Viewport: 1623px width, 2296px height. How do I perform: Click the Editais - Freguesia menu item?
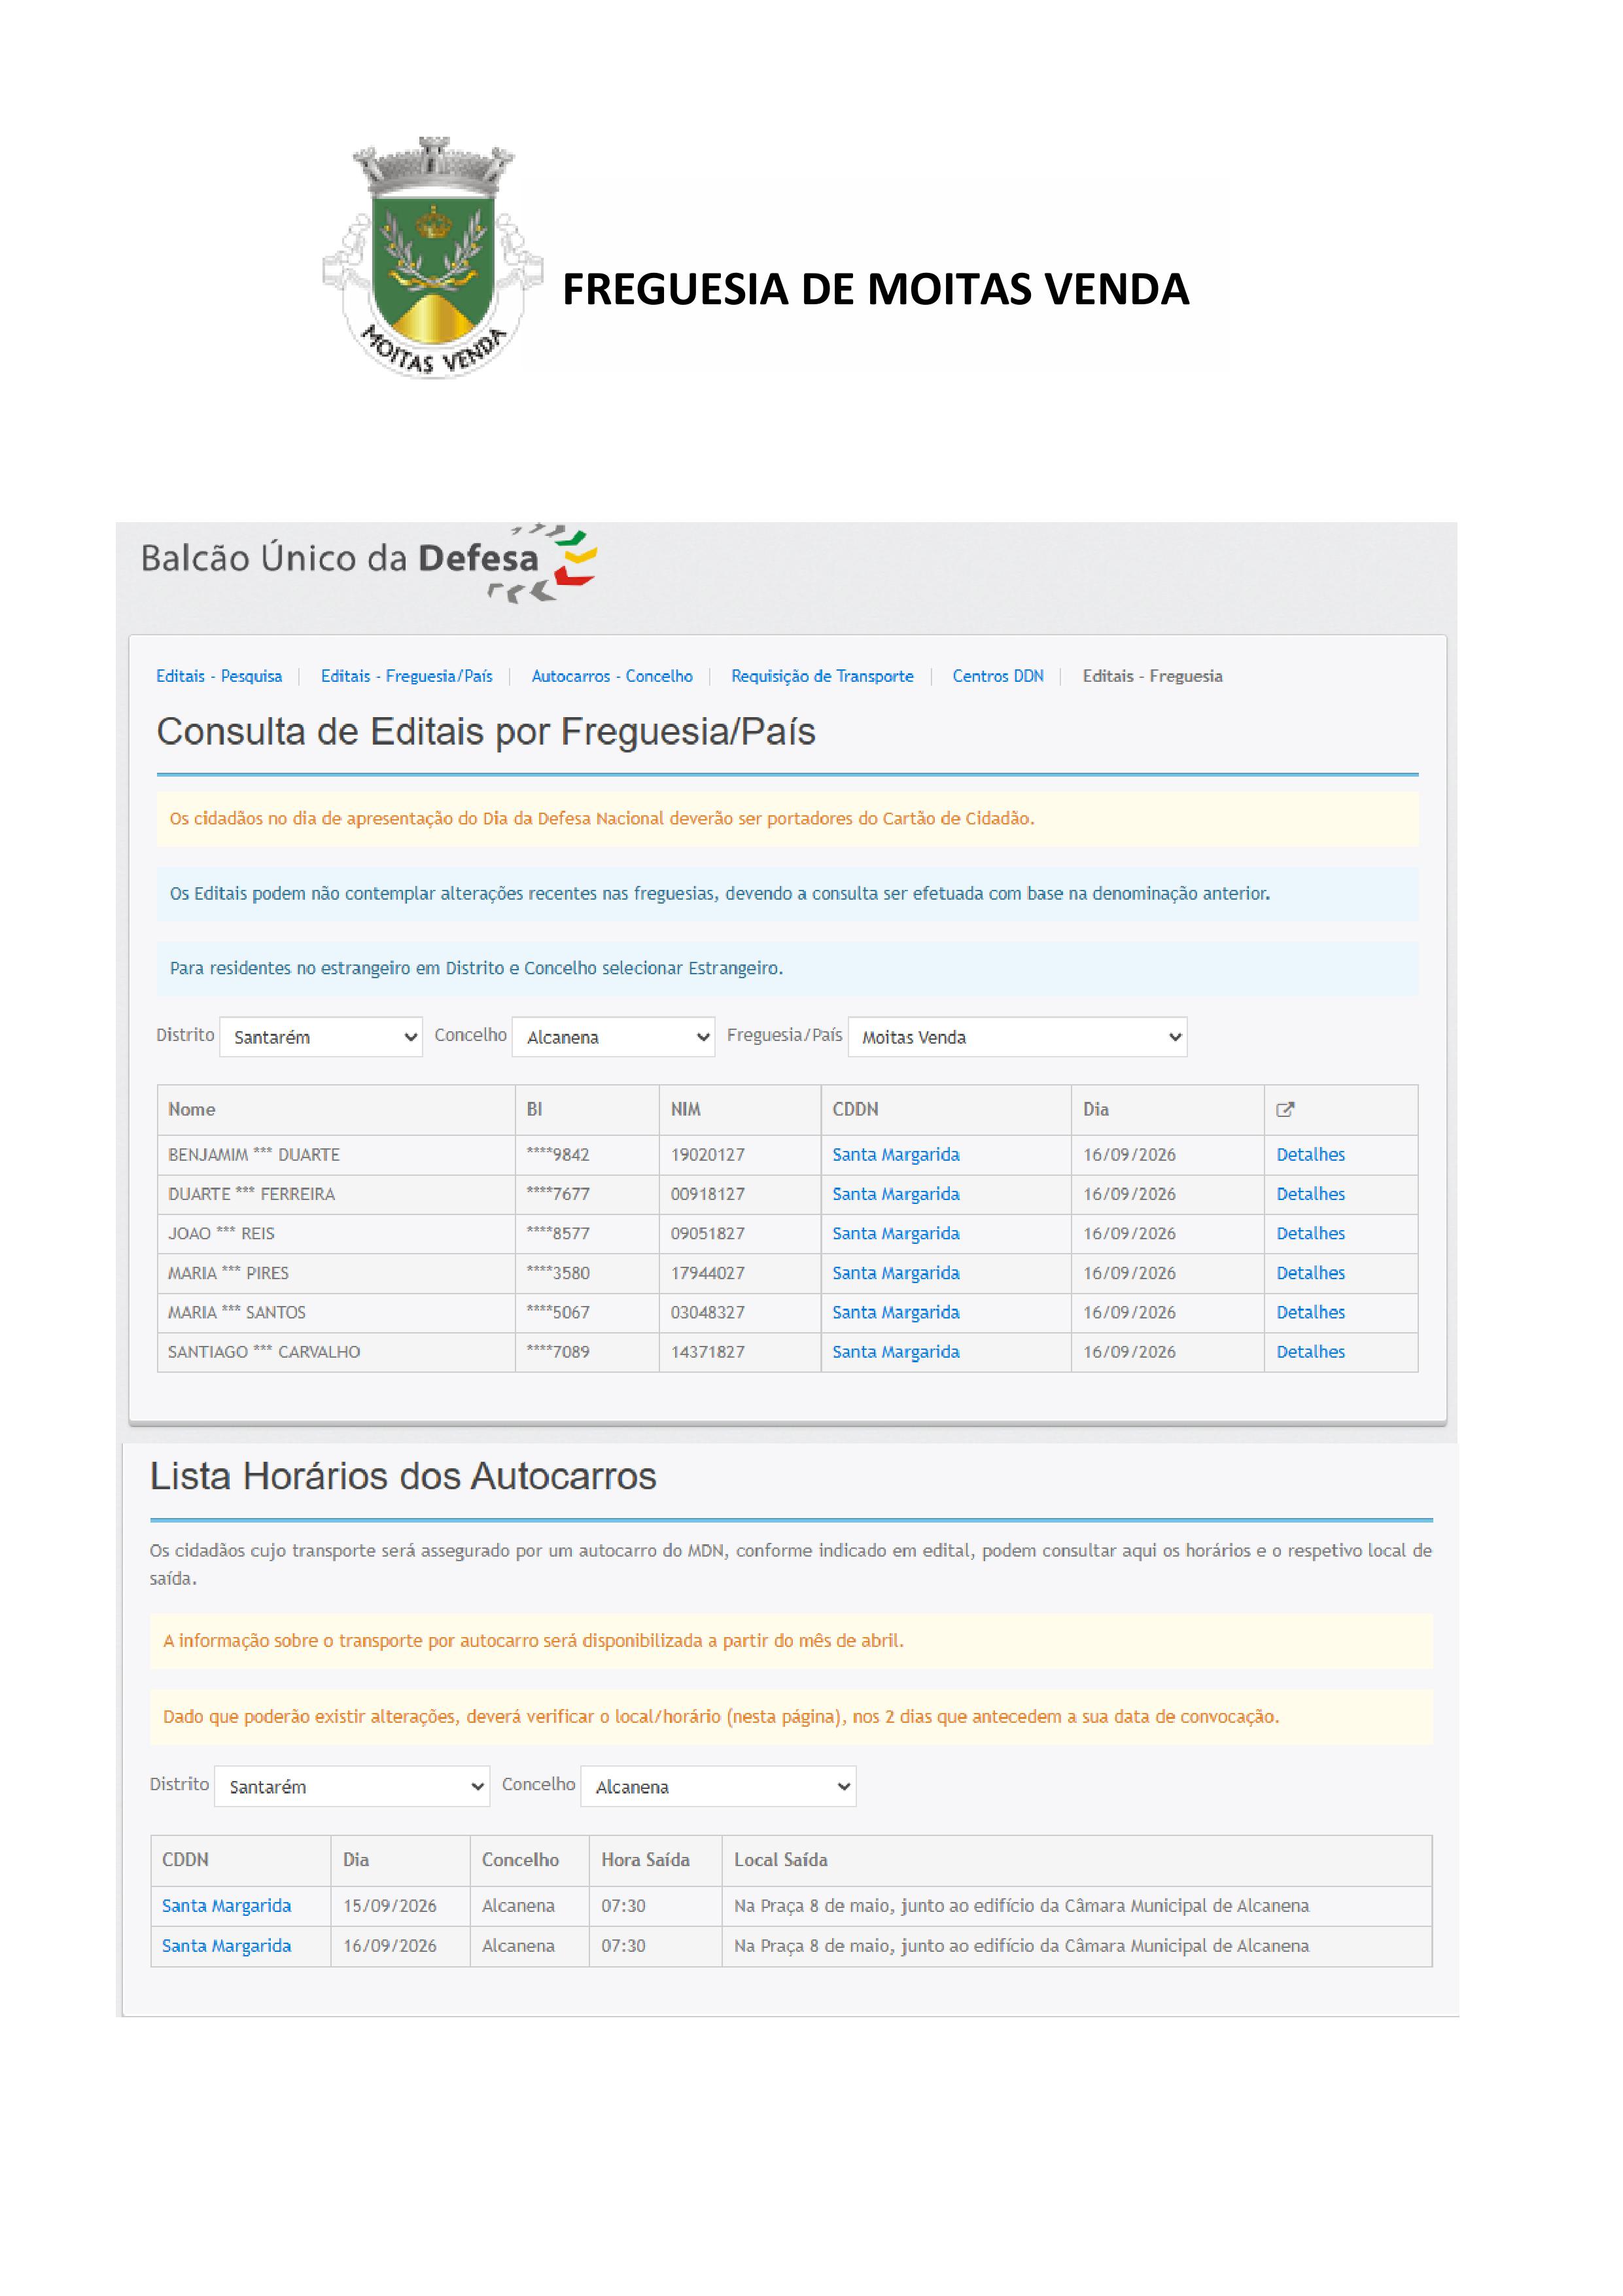click(x=1152, y=676)
